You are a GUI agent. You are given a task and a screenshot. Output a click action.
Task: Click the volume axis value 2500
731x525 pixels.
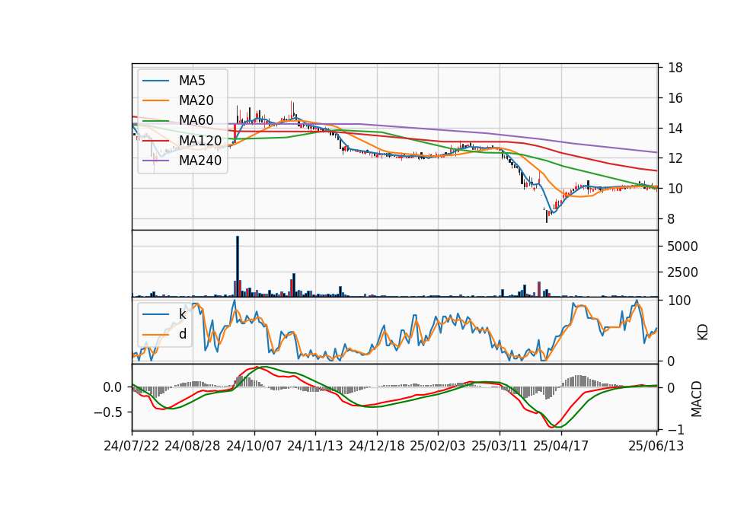click(682, 272)
